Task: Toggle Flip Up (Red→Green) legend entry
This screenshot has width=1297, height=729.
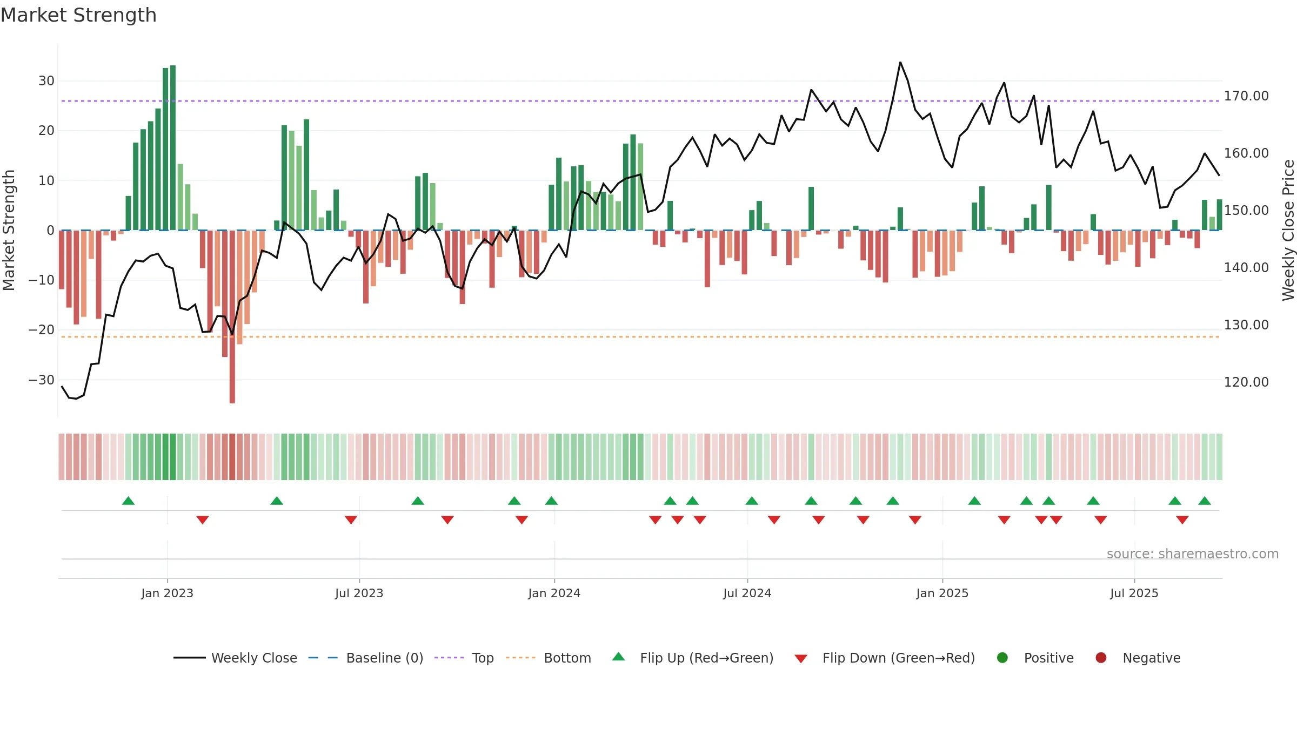Action: [693, 658]
